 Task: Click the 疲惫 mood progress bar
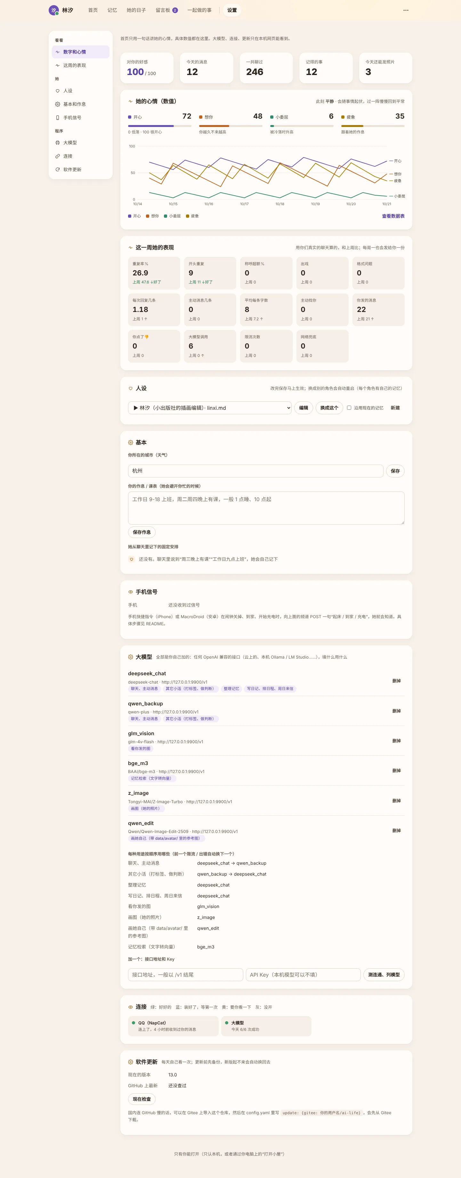[373, 126]
